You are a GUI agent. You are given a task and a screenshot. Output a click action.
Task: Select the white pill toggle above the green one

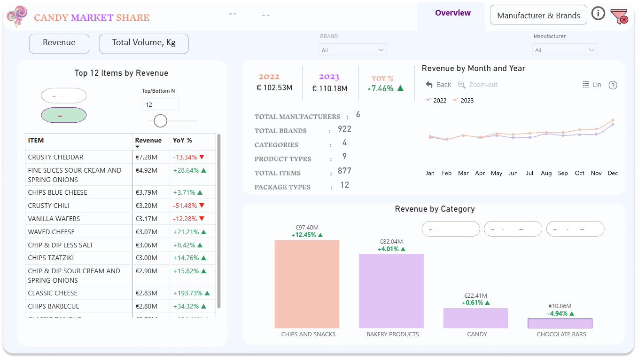[x=64, y=95]
